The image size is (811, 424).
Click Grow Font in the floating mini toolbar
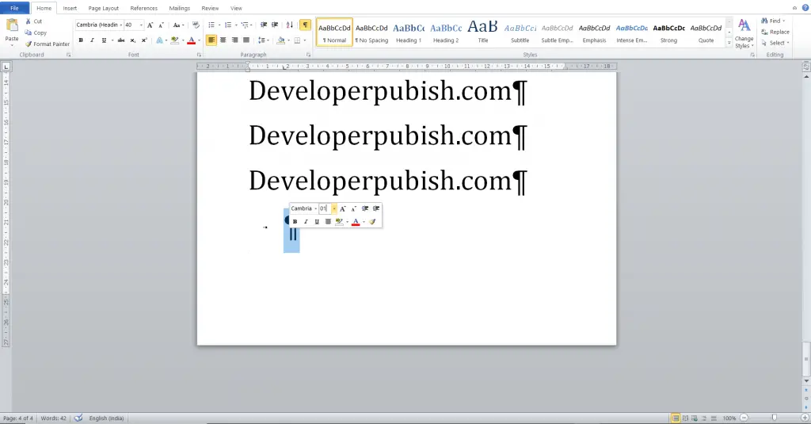pos(343,208)
